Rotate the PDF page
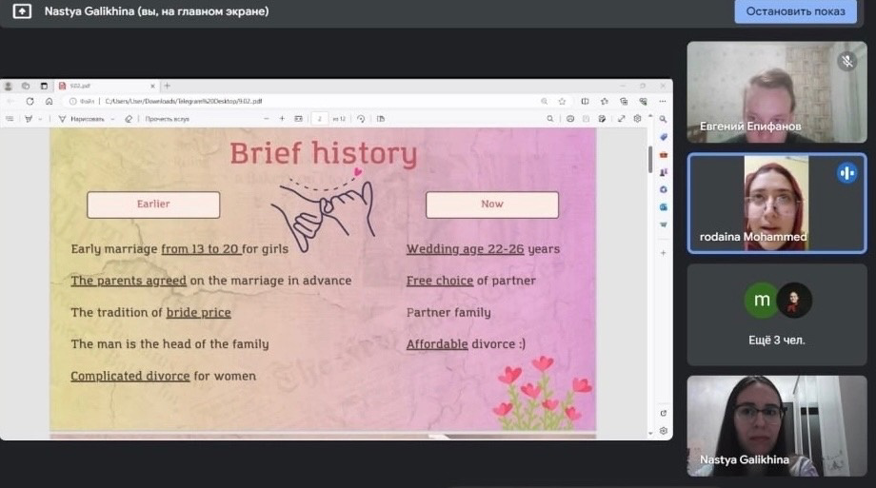 [x=361, y=119]
